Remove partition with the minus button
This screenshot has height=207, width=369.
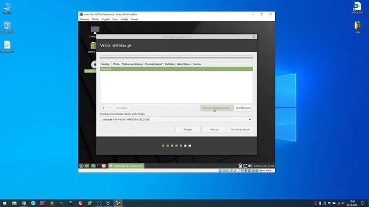click(x=110, y=108)
